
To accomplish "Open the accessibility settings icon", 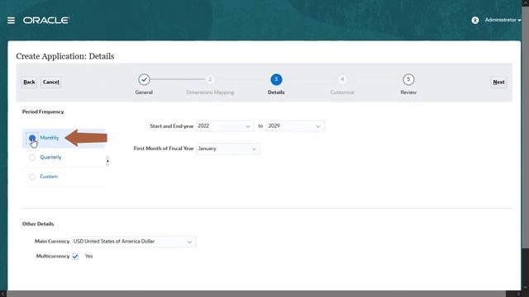I will coord(475,20).
